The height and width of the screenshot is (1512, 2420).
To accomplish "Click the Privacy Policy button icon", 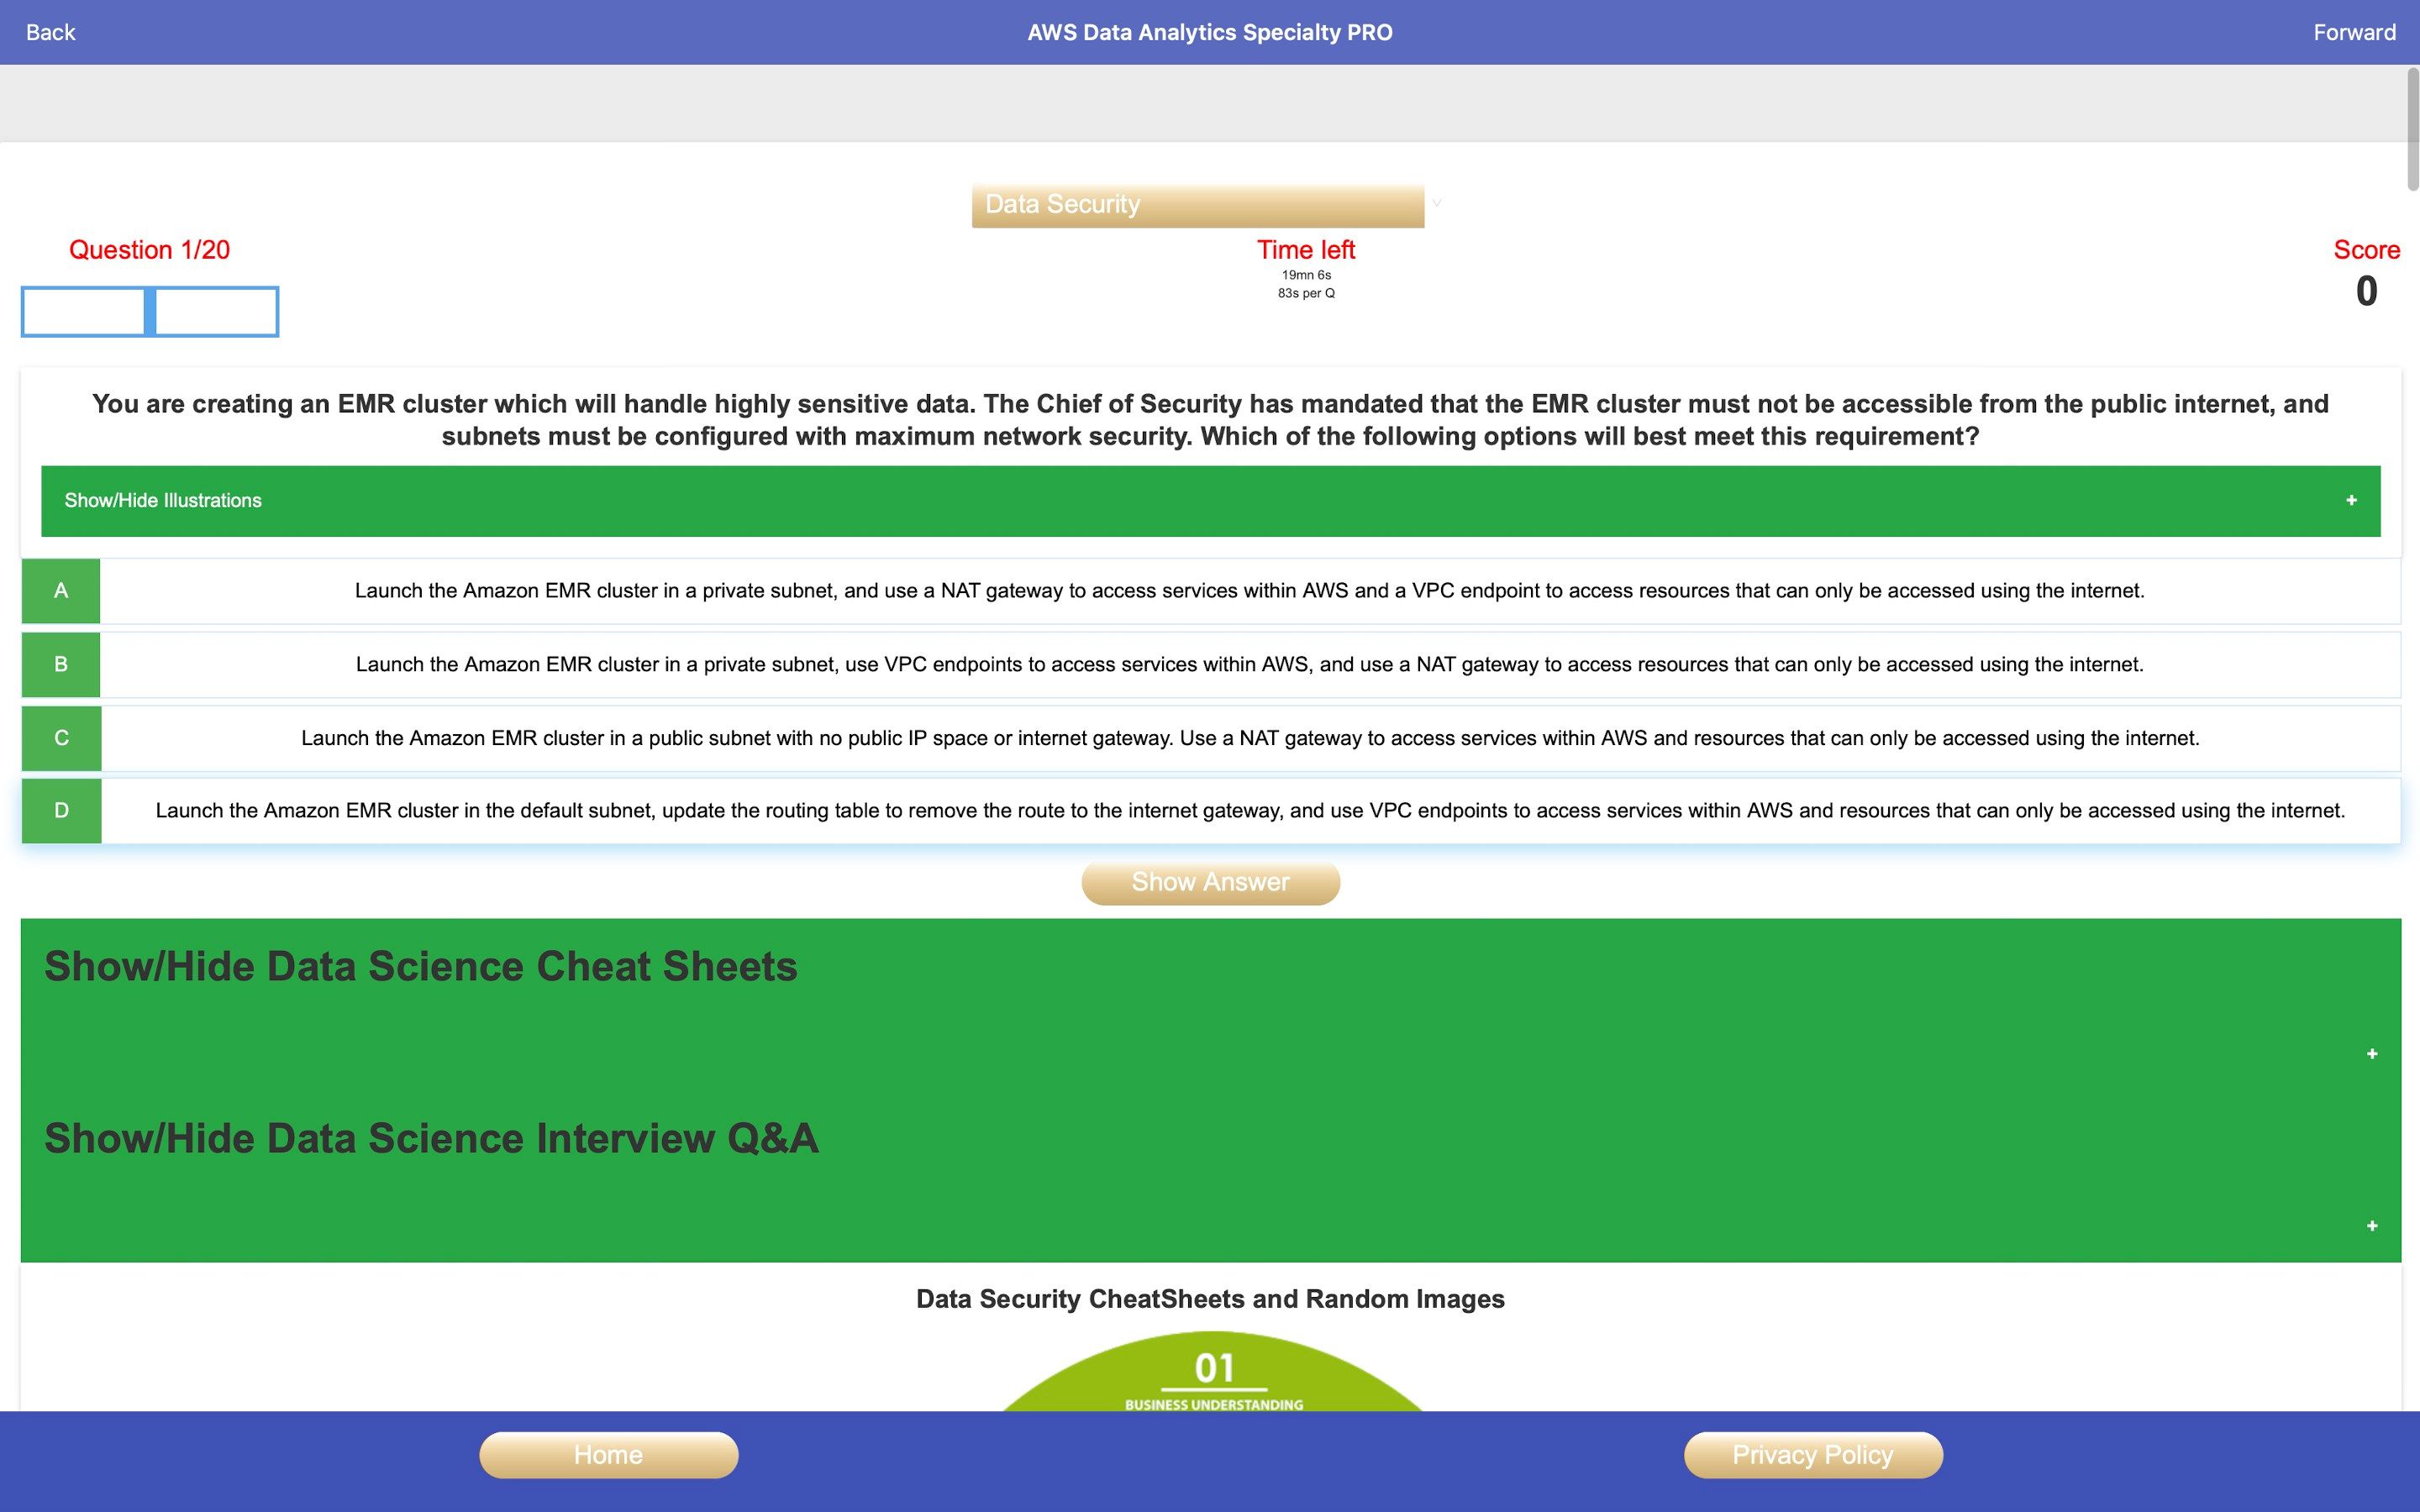I will point(1810,1455).
